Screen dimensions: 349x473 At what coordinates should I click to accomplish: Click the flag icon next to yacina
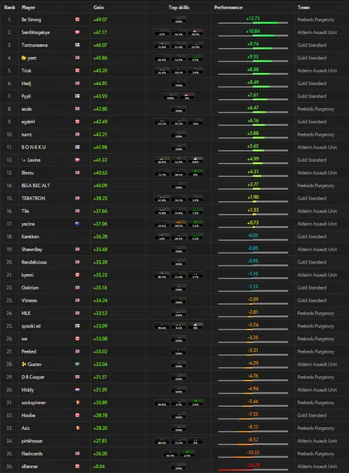tap(77, 224)
